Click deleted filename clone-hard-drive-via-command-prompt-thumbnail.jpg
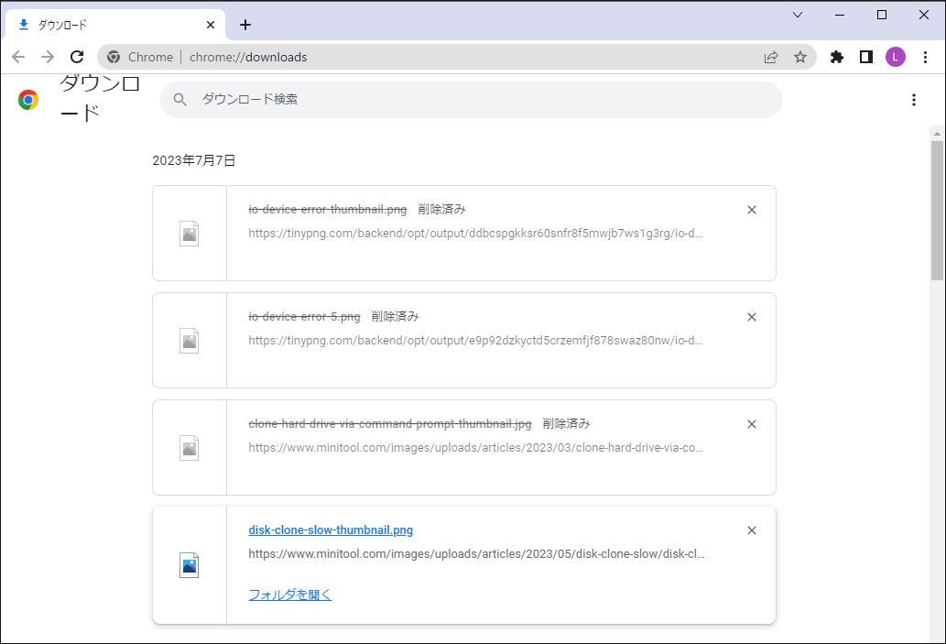The width and height of the screenshot is (946, 644). click(x=390, y=424)
